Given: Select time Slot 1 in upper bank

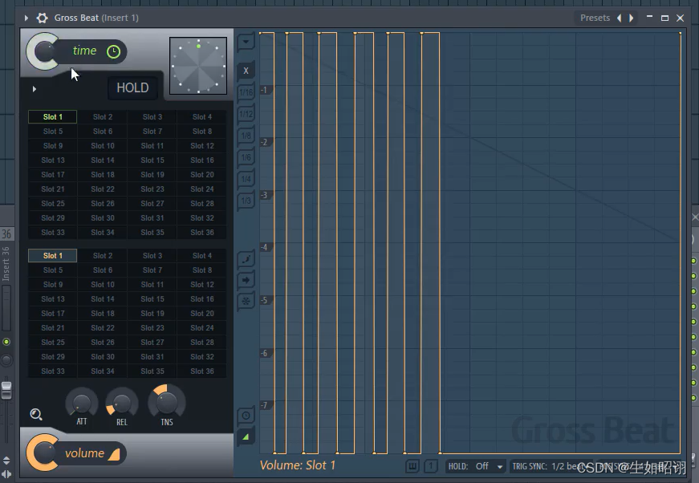Looking at the screenshot, I should click(53, 117).
